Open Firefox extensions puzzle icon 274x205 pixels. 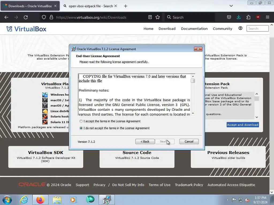click(x=248, y=17)
